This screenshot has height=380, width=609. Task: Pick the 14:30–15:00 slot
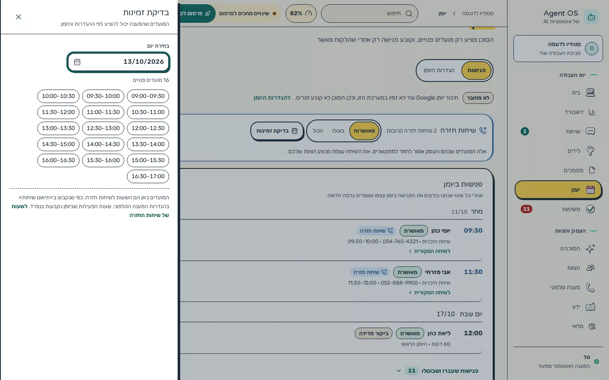pos(58,144)
